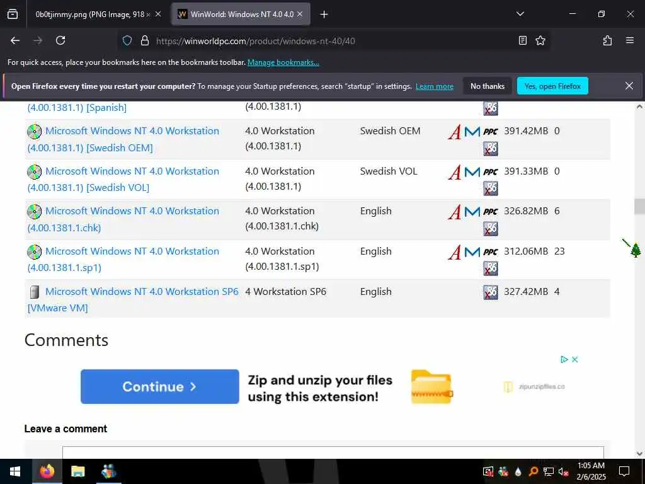Click the muted volume icon in system tray

click(563, 471)
